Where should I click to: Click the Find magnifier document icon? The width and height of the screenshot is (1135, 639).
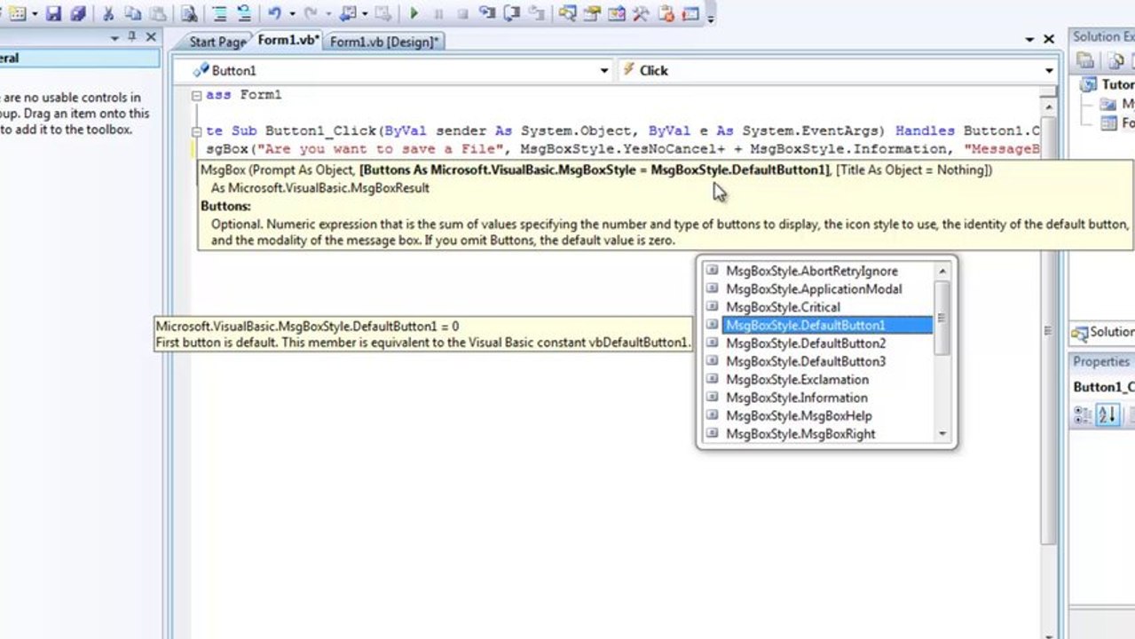coord(189,13)
